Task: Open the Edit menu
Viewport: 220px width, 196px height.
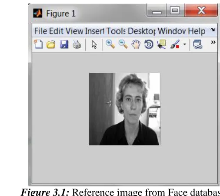Action: pyautogui.click(x=56, y=31)
